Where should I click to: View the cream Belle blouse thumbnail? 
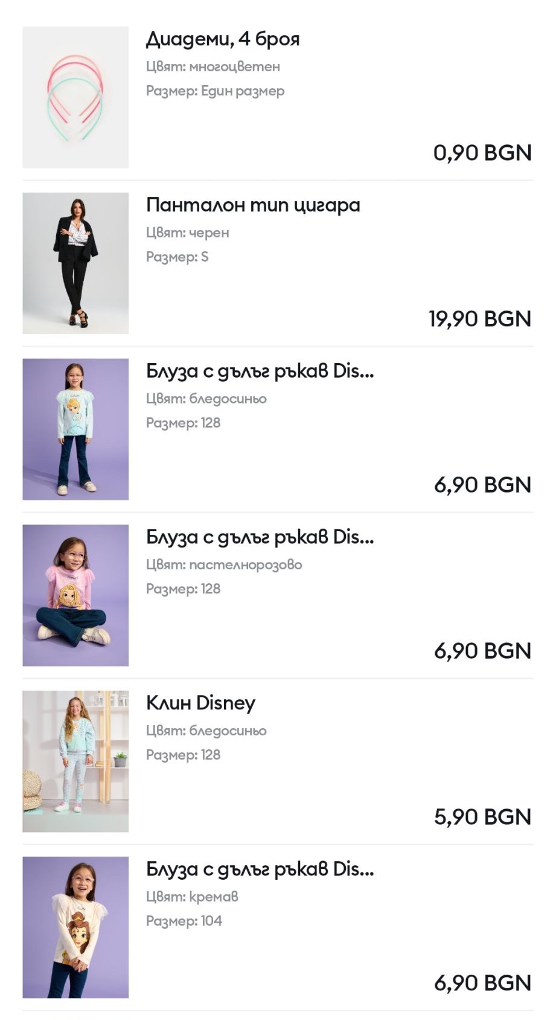pyautogui.click(x=75, y=927)
